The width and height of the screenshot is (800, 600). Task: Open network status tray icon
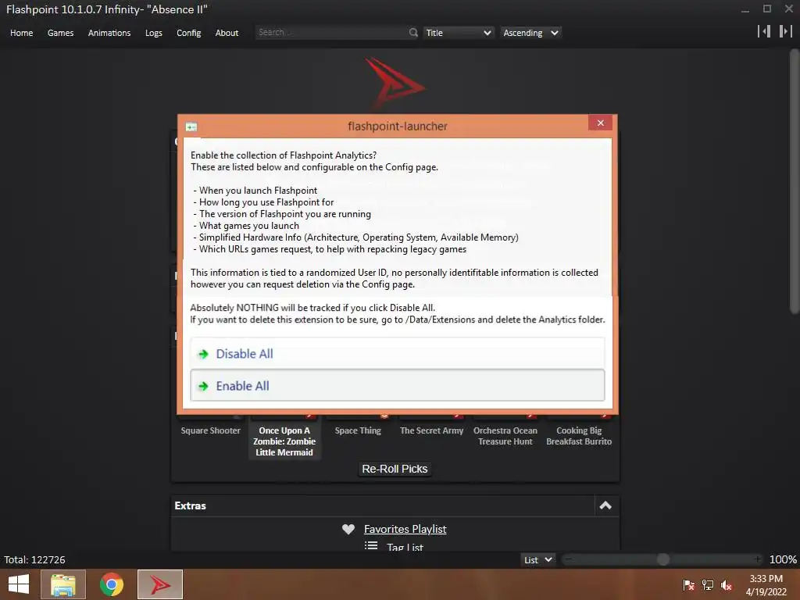pos(708,584)
